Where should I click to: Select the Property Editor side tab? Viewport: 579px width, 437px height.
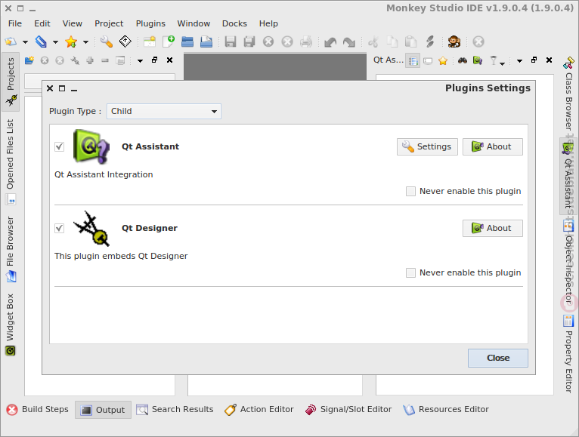click(x=569, y=355)
